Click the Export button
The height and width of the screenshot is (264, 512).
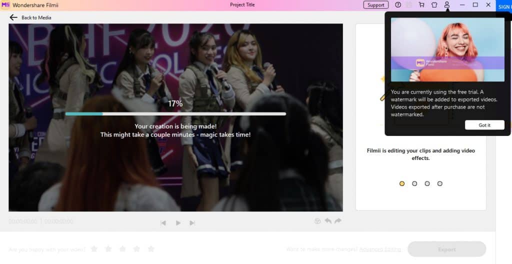click(446, 249)
